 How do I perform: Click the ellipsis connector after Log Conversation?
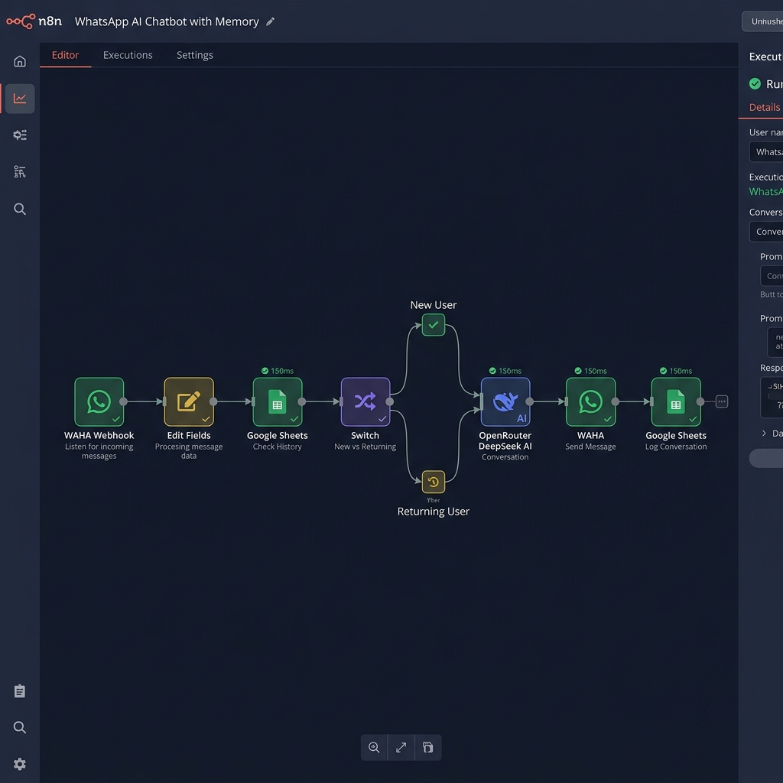click(722, 401)
